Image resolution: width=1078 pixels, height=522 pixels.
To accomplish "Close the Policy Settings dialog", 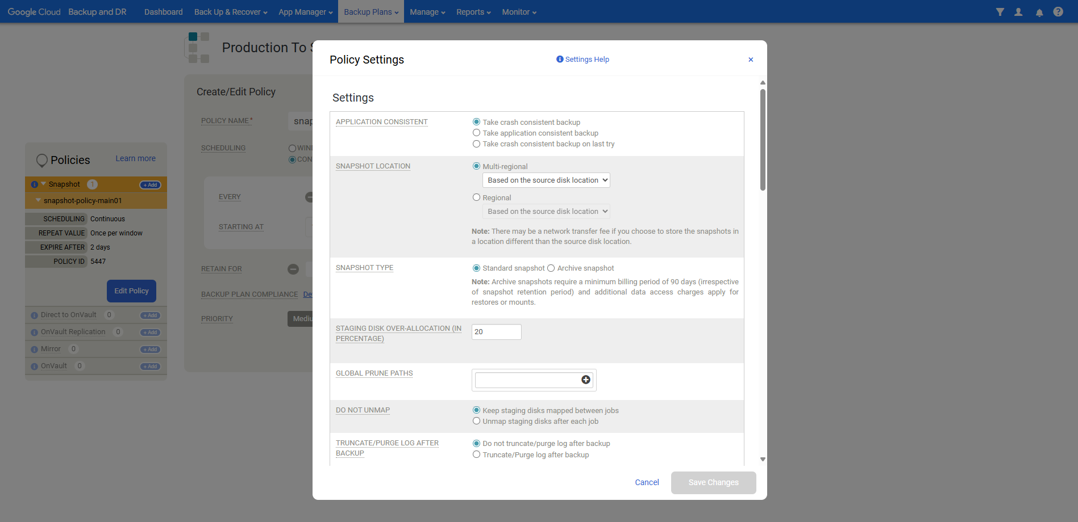I will click(750, 60).
